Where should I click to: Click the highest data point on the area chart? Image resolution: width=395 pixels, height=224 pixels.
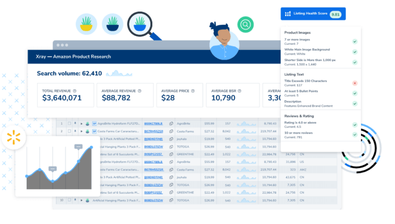[91, 147]
